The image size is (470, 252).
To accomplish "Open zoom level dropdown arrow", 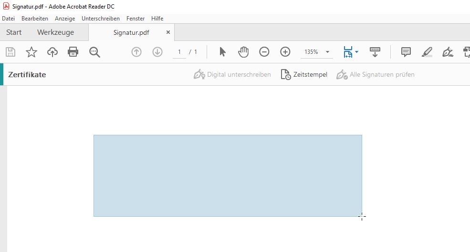I will click(328, 52).
